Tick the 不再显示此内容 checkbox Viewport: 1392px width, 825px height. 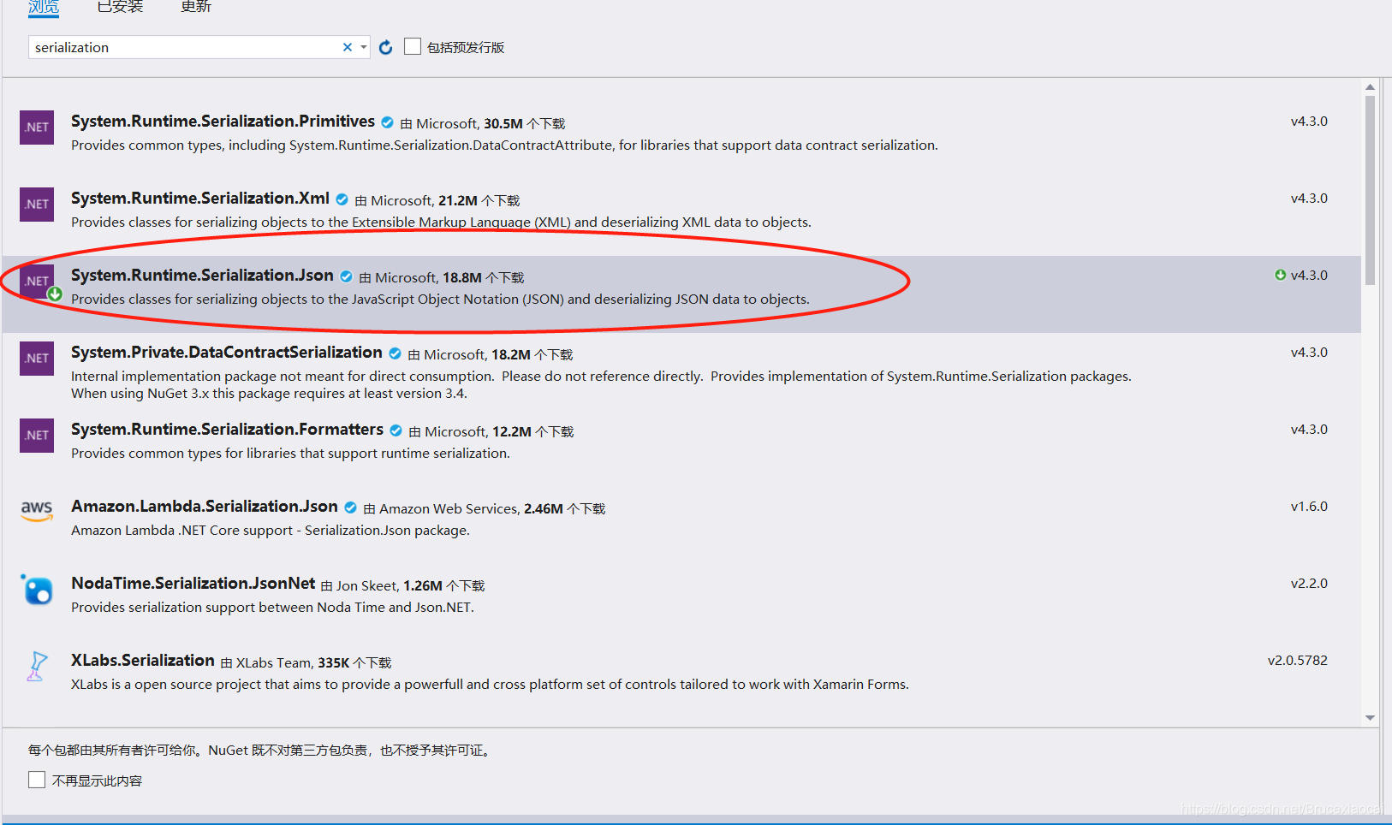(37, 780)
